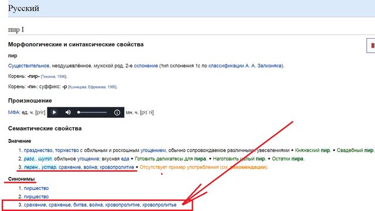Open second пиршество synonym link
The width and height of the screenshot is (375, 211).
pyautogui.click(x=36, y=197)
